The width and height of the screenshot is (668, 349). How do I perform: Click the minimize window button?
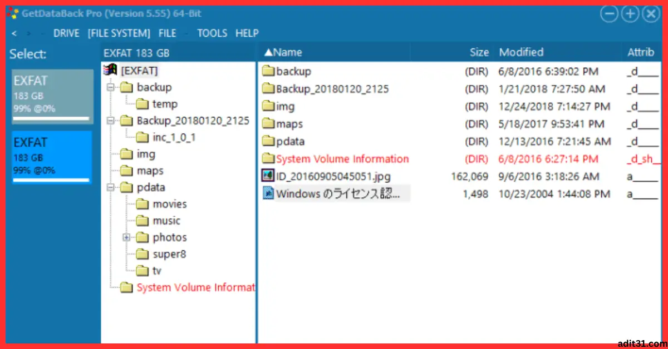[609, 14]
